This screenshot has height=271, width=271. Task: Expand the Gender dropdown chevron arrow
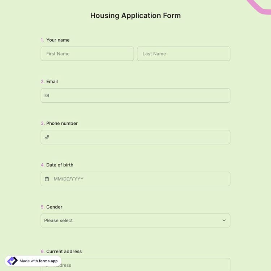click(224, 220)
